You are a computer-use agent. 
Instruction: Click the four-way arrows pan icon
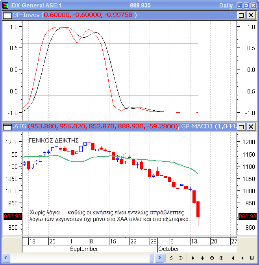tap(202, 258)
